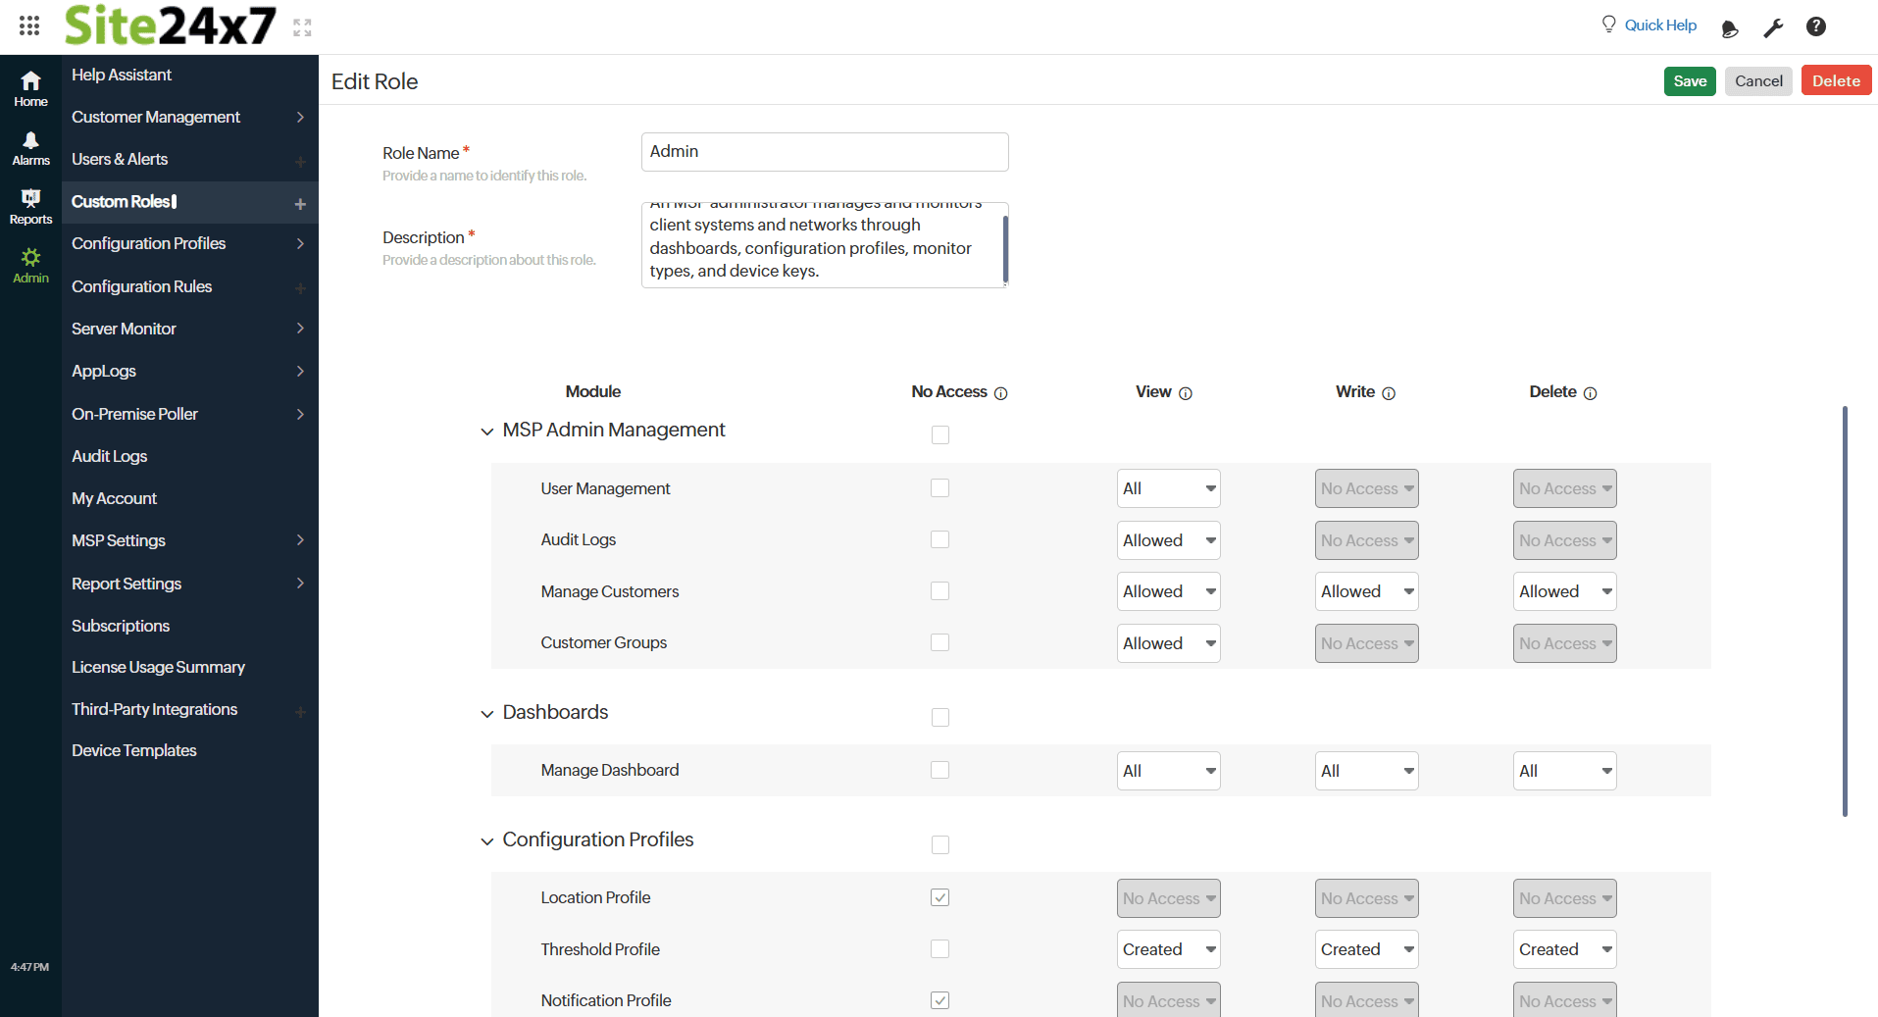
Task: Open the apps grid launcher icon
Action: click(x=29, y=26)
